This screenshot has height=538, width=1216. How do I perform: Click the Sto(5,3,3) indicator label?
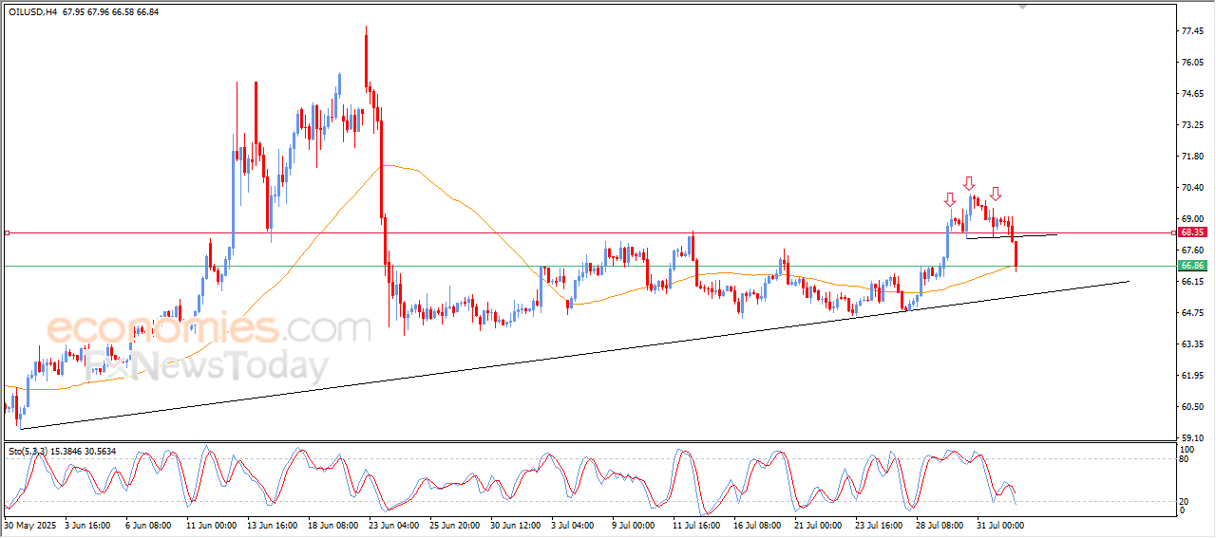pos(28,452)
